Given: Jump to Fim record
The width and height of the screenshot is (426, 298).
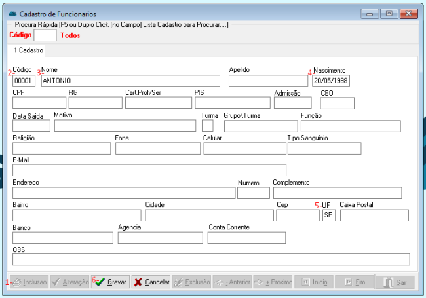Looking at the screenshot, I should pos(355,282).
